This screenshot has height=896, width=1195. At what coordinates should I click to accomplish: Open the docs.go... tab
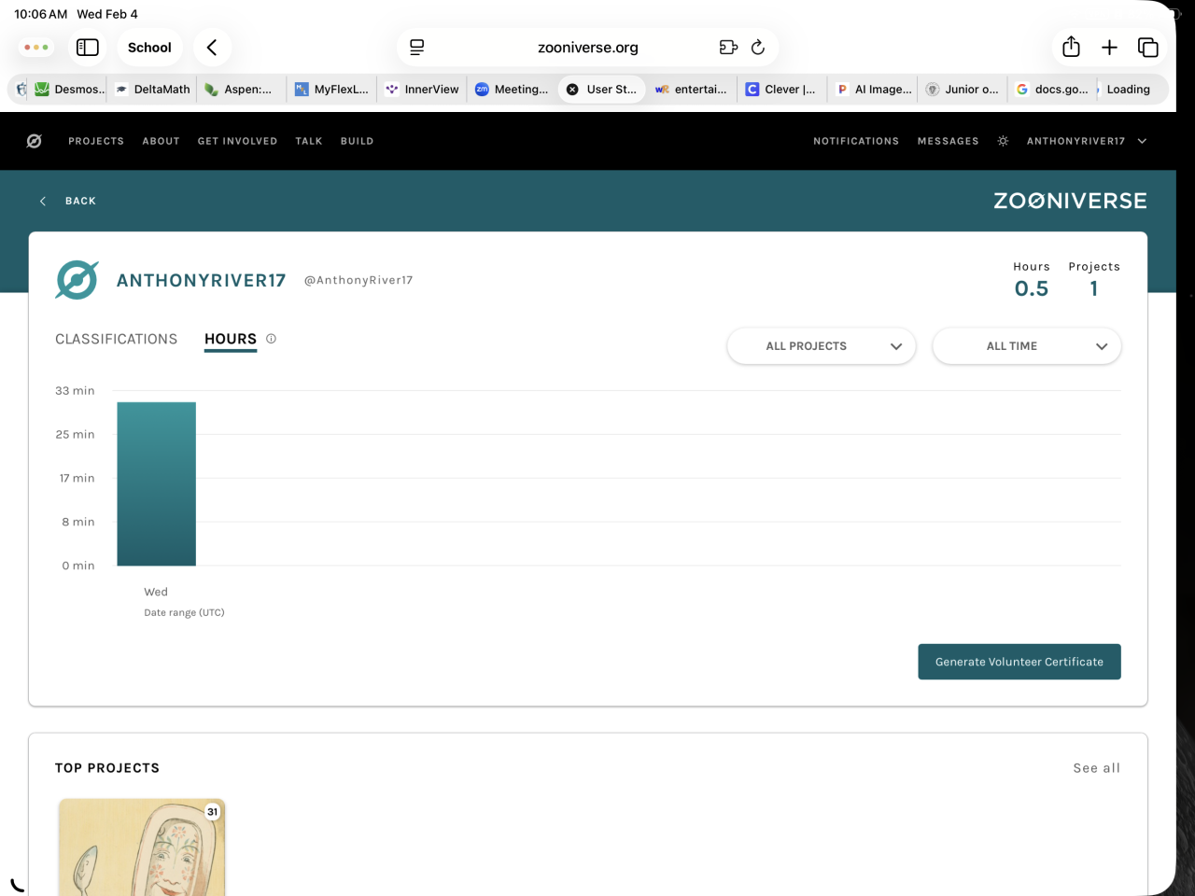1052,90
